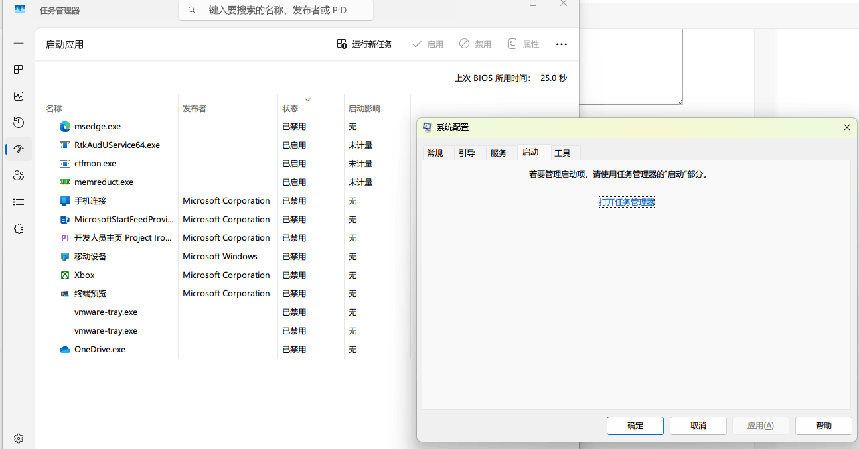Click the 打开任务管理器 link
The height and width of the screenshot is (449, 859).
tap(627, 202)
